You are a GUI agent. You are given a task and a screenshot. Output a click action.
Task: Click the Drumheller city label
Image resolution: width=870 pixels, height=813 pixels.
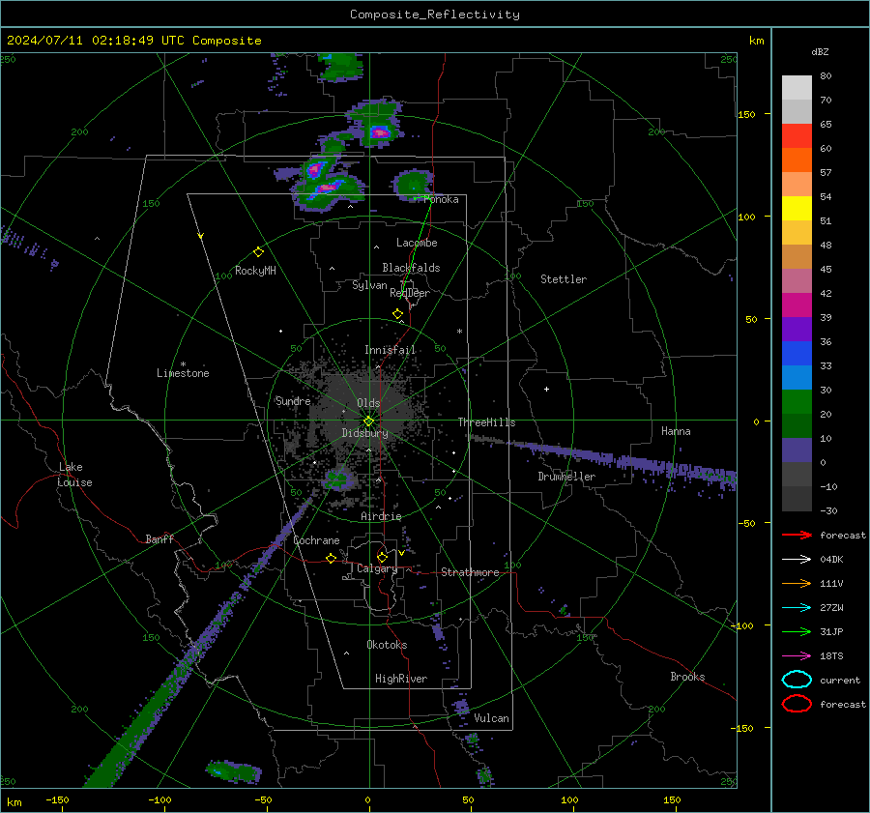[x=566, y=477]
